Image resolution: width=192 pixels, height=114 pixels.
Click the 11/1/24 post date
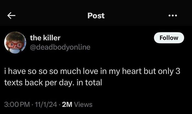[x=46, y=104]
